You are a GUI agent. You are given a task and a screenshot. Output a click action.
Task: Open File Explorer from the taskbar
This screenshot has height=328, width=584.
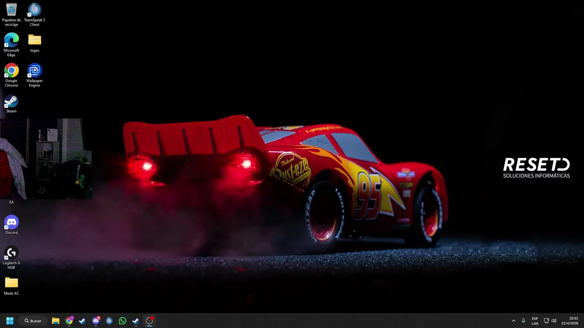point(56,321)
